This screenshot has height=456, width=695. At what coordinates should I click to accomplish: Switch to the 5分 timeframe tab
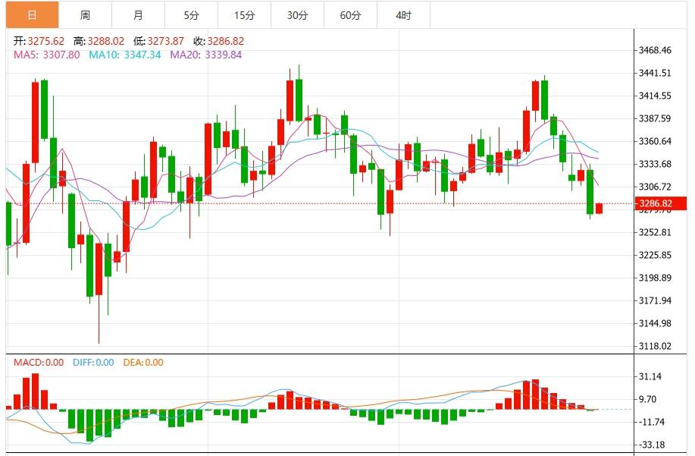point(191,15)
